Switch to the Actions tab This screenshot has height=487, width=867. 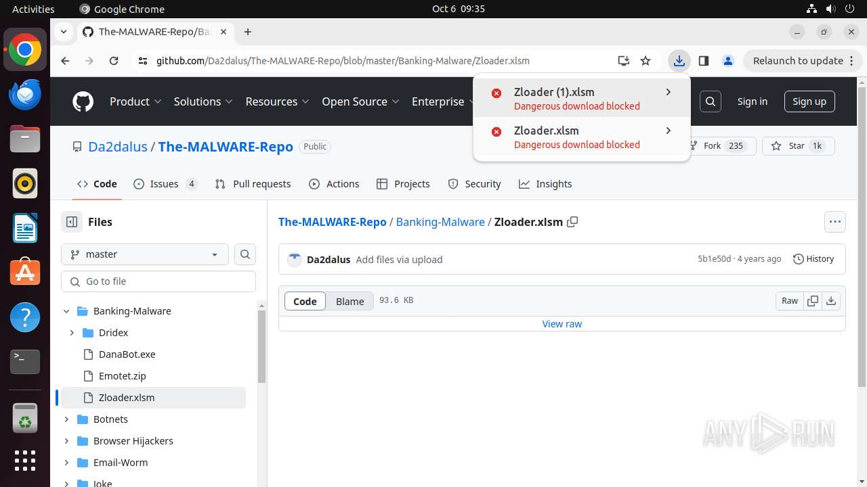click(334, 184)
